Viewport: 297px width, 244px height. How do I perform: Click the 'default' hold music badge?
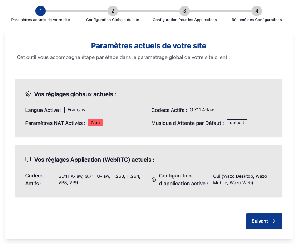pos(237,123)
